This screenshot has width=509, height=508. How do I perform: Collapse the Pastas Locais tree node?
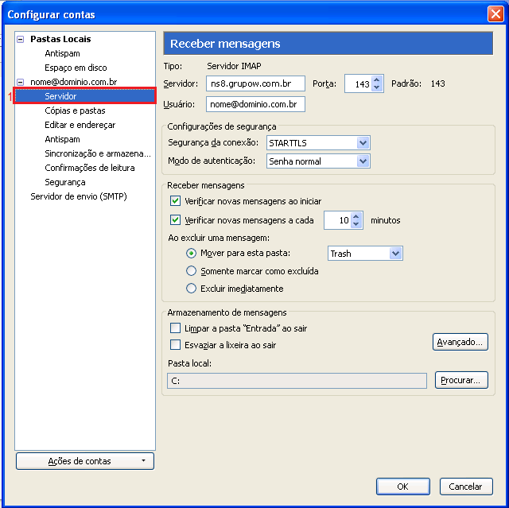coord(21,39)
